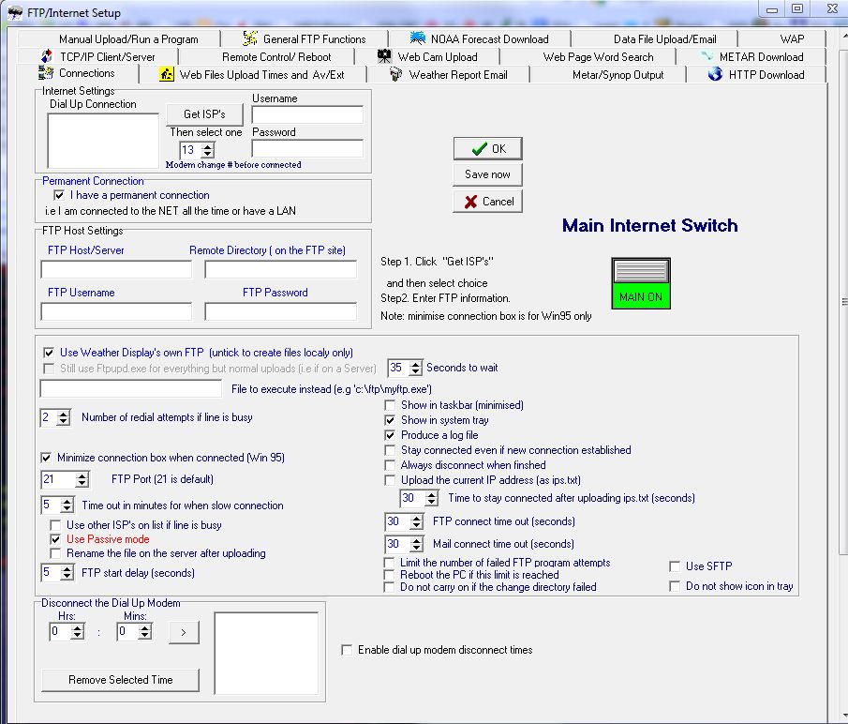Click the FTP Password input field
This screenshot has height=724, width=848.
click(281, 311)
